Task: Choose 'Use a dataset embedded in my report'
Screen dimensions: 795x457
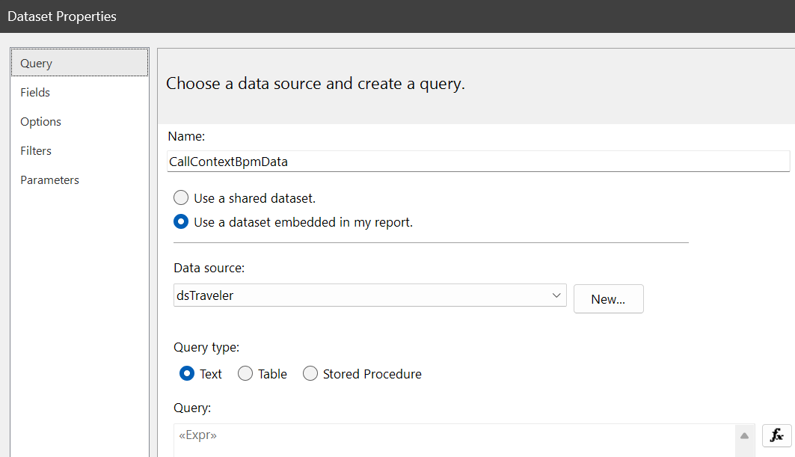Action: (x=181, y=222)
